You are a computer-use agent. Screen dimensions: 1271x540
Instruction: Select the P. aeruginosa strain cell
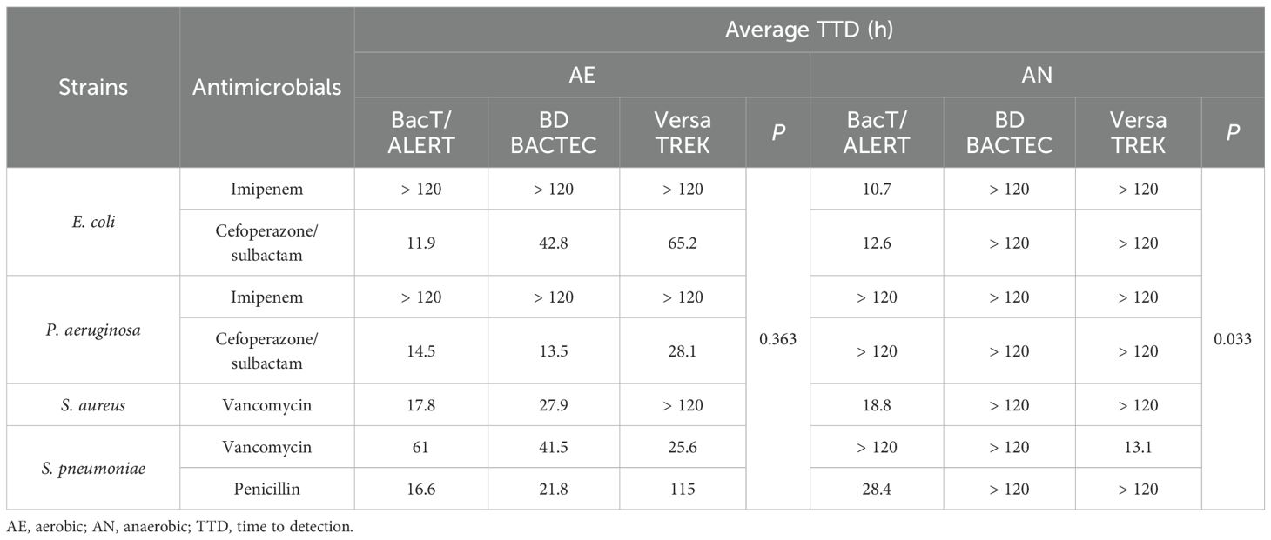pyautogui.click(x=93, y=330)
